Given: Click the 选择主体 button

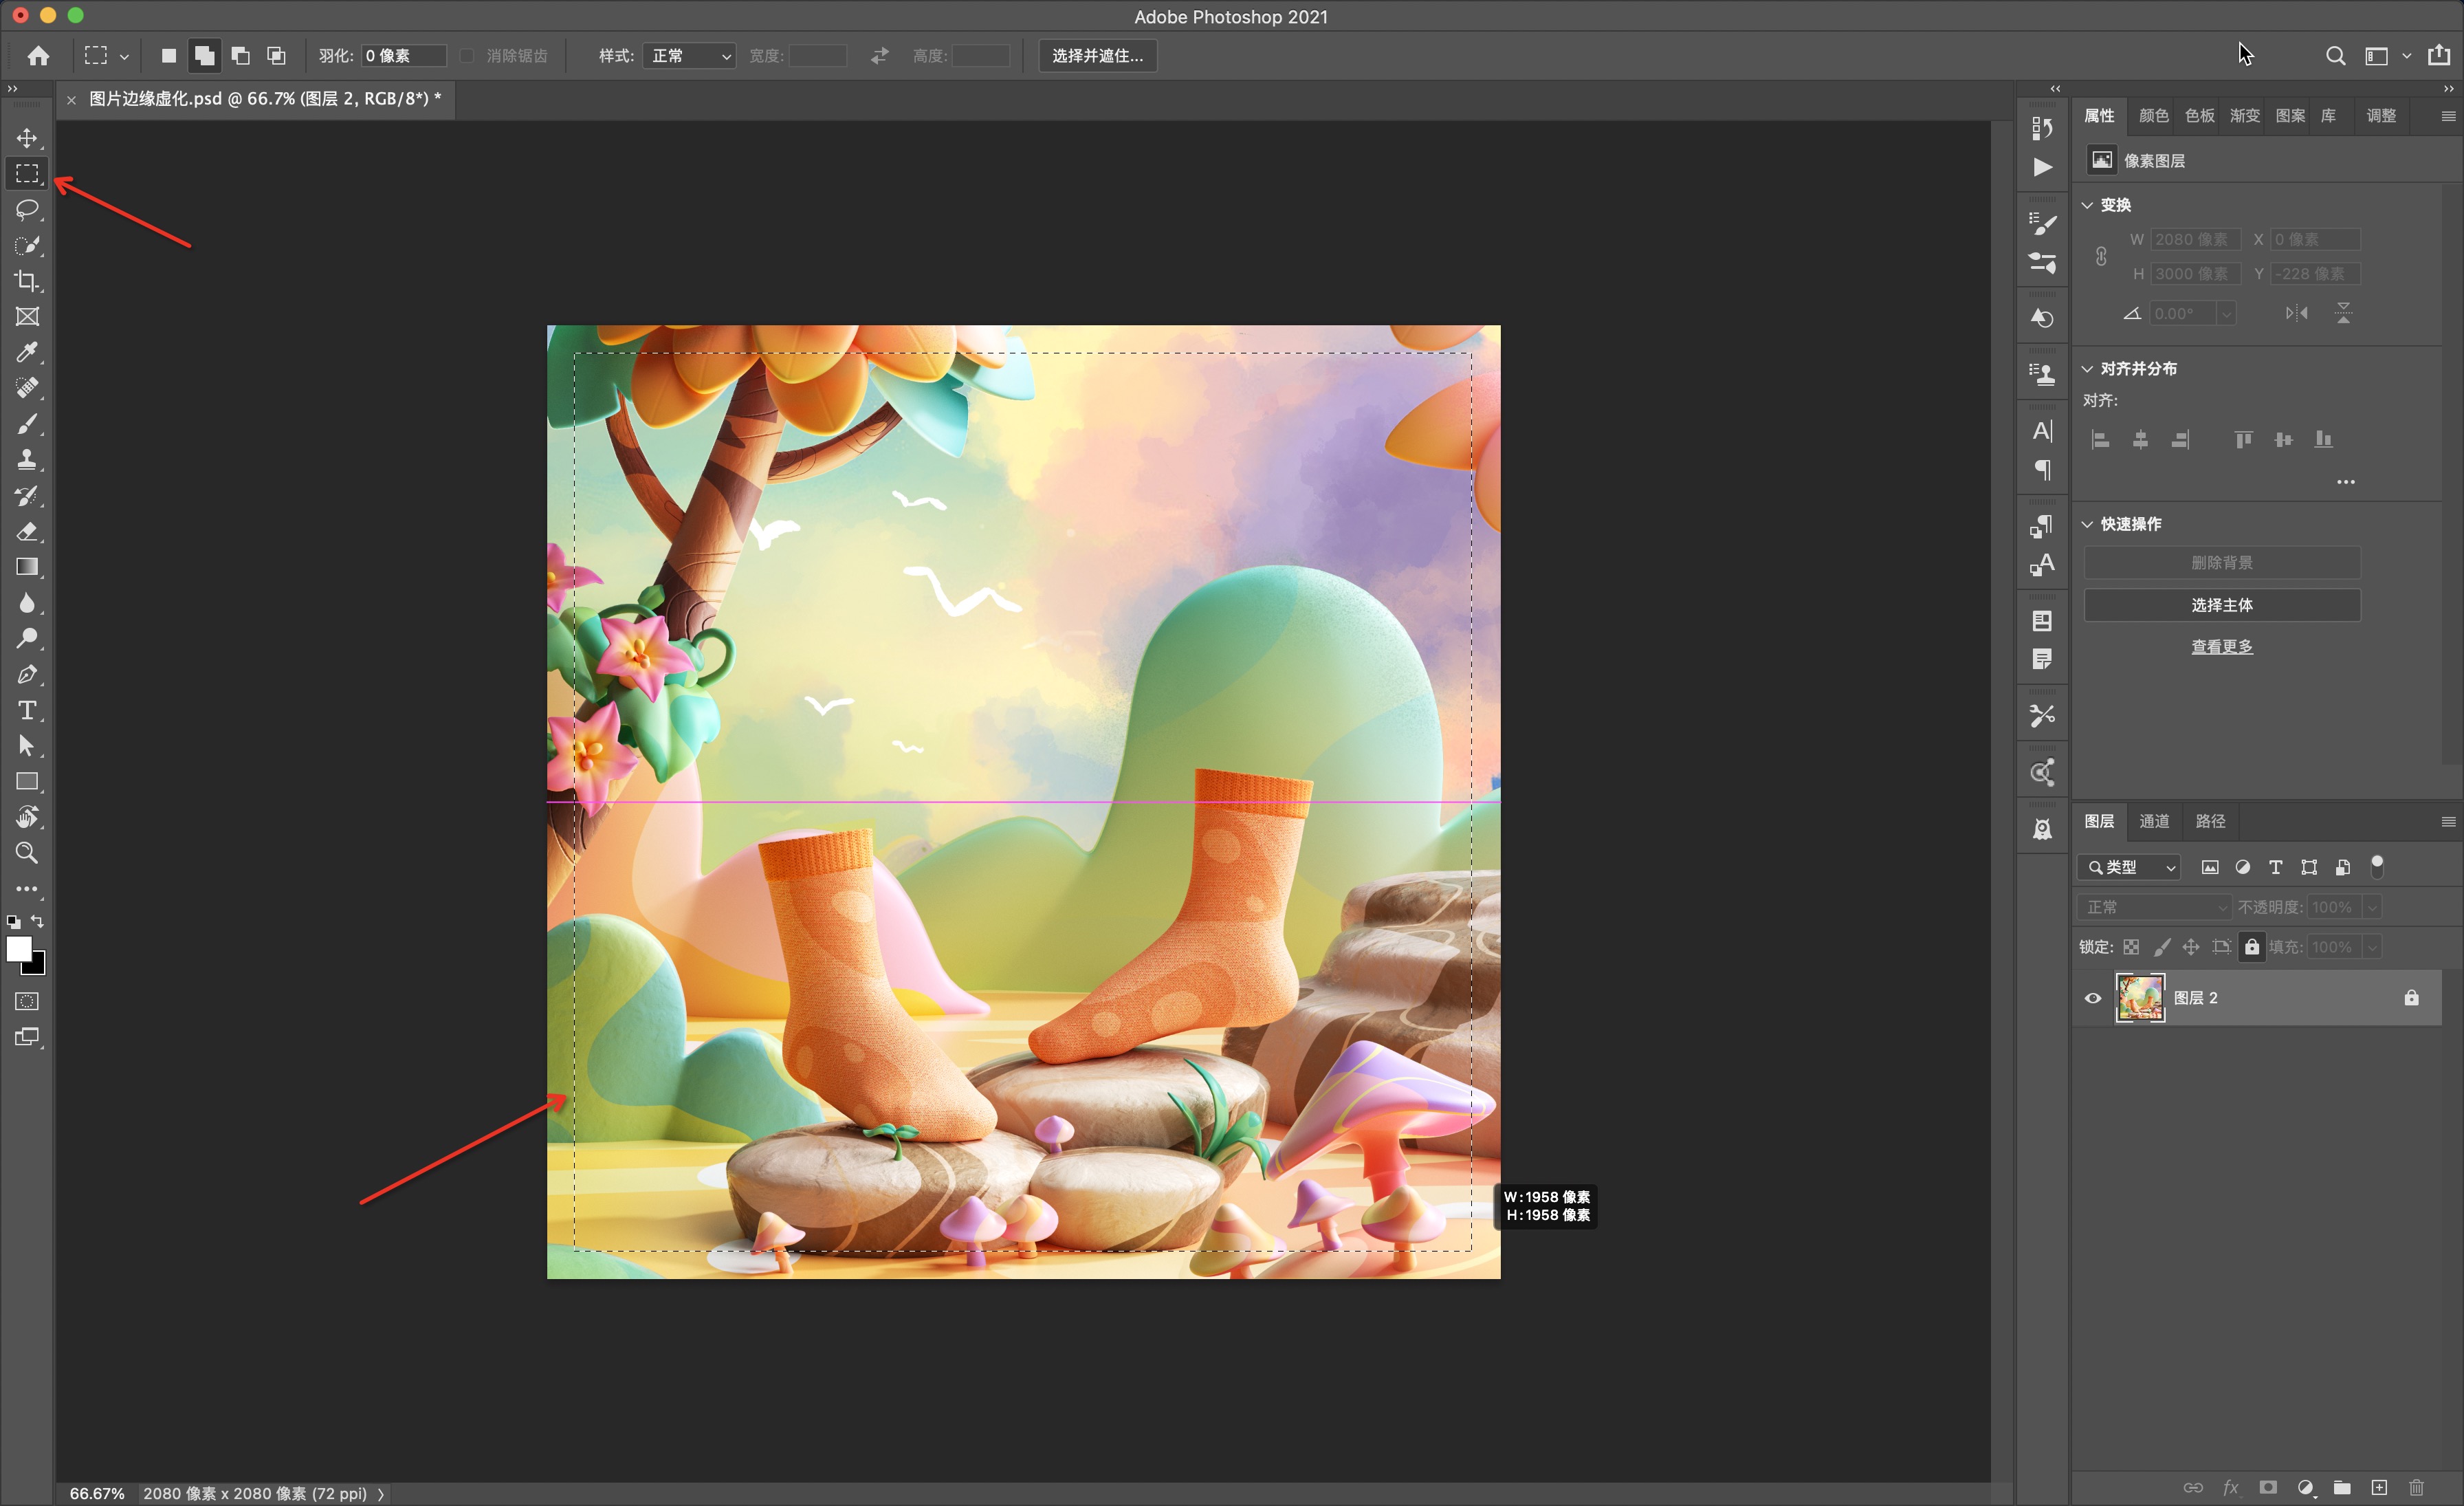Looking at the screenshot, I should click(x=2221, y=605).
